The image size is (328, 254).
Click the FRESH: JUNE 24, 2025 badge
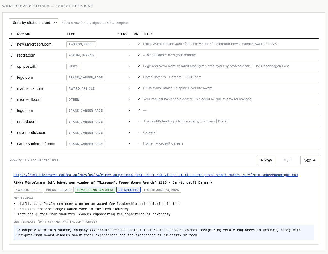point(161,190)
